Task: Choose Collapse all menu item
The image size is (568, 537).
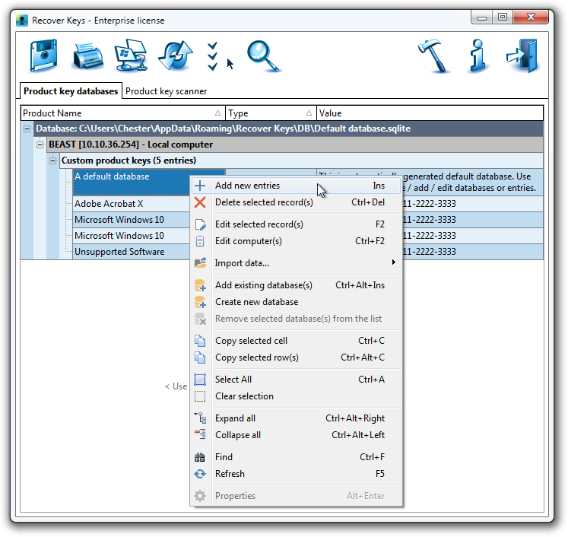Action: (297, 435)
